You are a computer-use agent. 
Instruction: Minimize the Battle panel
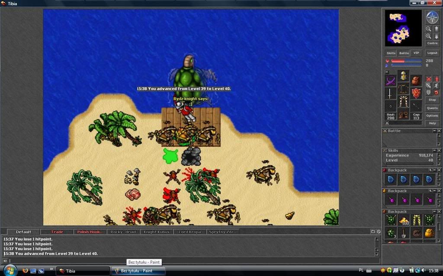(434, 131)
